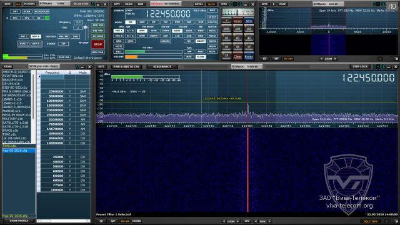Adjust the VOLUME slider
The image size is (400, 225).
pyautogui.click(x=154, y=57)
